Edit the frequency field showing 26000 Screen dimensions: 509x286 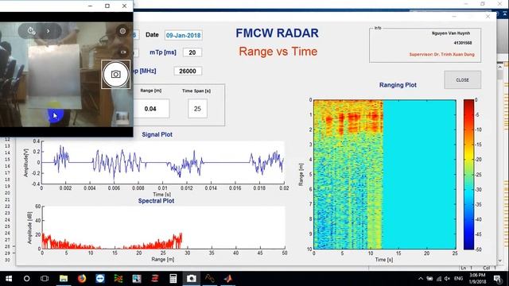tap(188, 71)
